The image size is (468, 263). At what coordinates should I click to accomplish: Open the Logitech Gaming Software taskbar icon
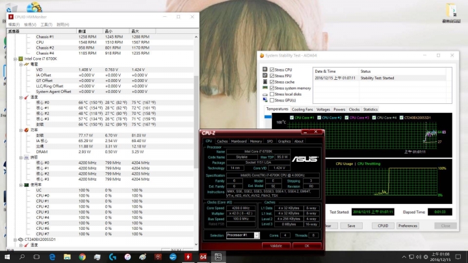point(112,257)
